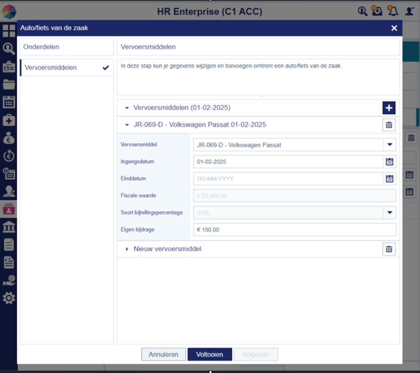Open the medical kit icon in sidebar

pyautogui.click(x=9, y=120)
